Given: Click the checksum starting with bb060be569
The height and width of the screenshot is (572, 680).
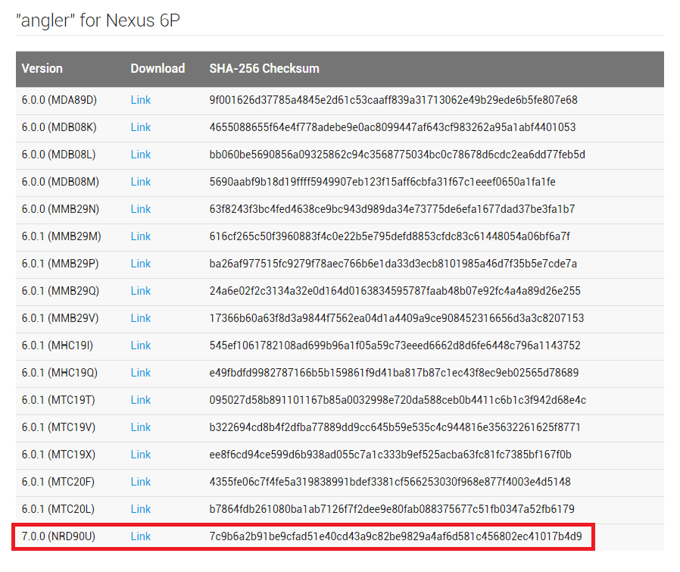Looking at the screenshot, I should click(x=398, y=155).
